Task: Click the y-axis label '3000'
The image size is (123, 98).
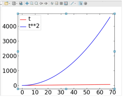Action: click(9, 41)
